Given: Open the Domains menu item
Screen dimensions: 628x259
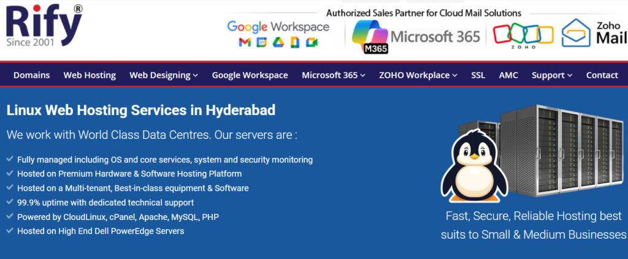Looking at the screenshot, I should pos(32,75).
